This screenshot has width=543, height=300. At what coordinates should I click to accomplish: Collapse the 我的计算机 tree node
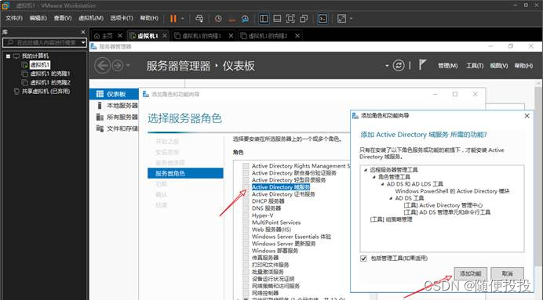[8, 56]
